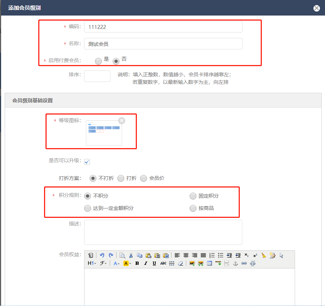Viewport: 325px width, 306px height.
Task: Click the clear formatting broom icon
Action: (x=264, y=255)
